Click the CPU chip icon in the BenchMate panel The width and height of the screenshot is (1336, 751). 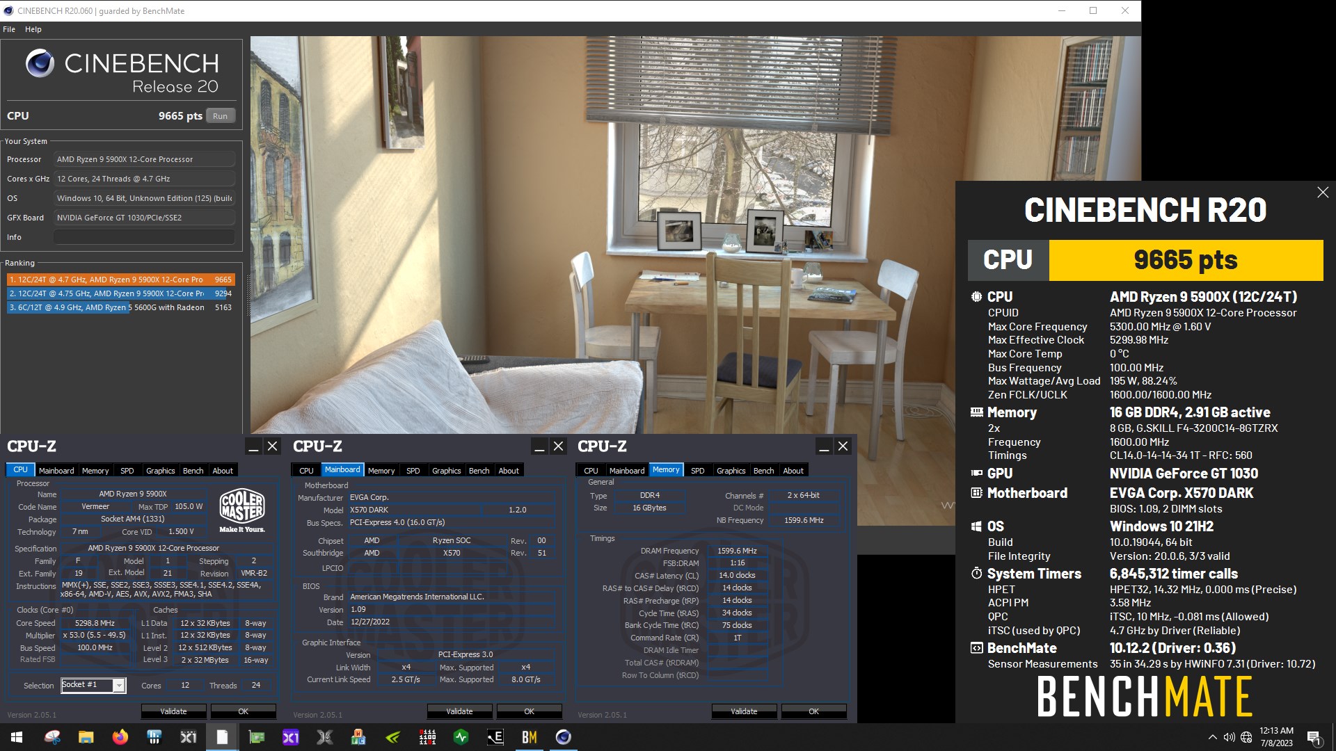coord(976,297)
